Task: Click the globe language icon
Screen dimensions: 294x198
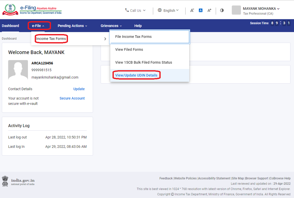Action: [160, 10]
